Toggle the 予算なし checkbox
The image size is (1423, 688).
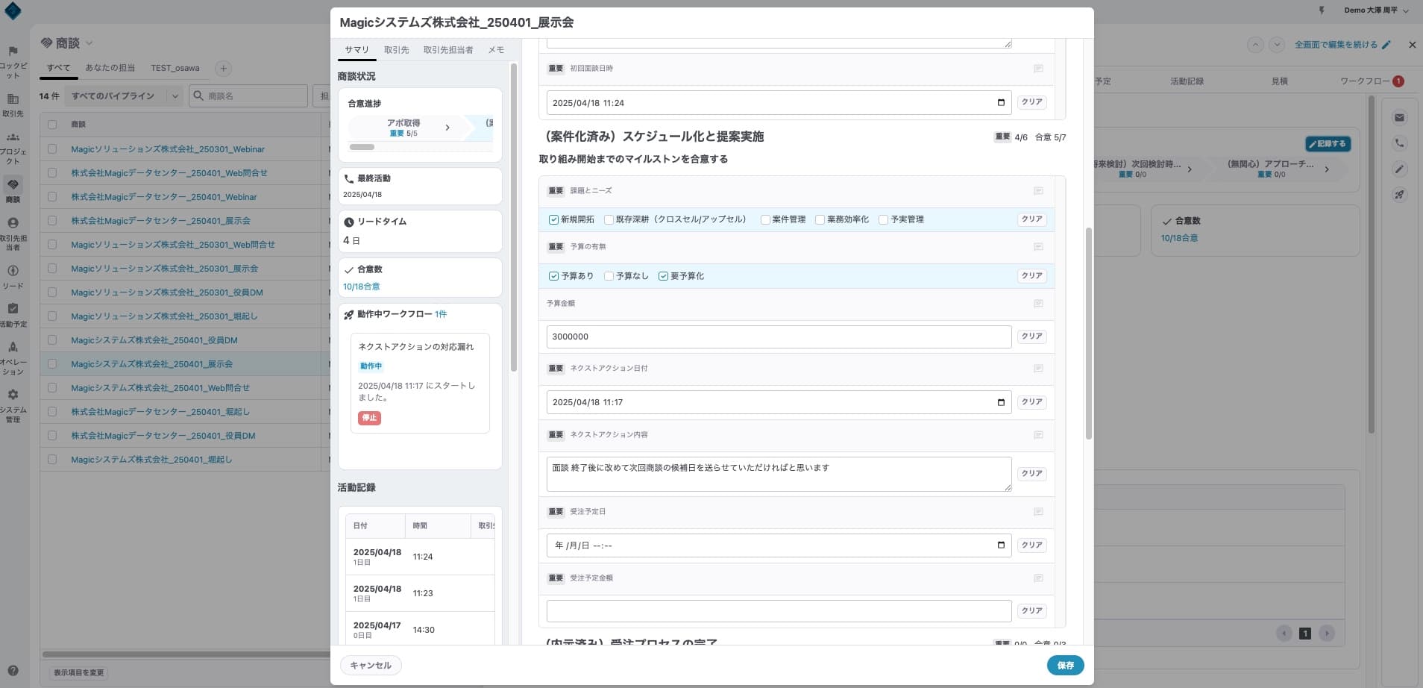pyautogui.click(x=609, y=276)
